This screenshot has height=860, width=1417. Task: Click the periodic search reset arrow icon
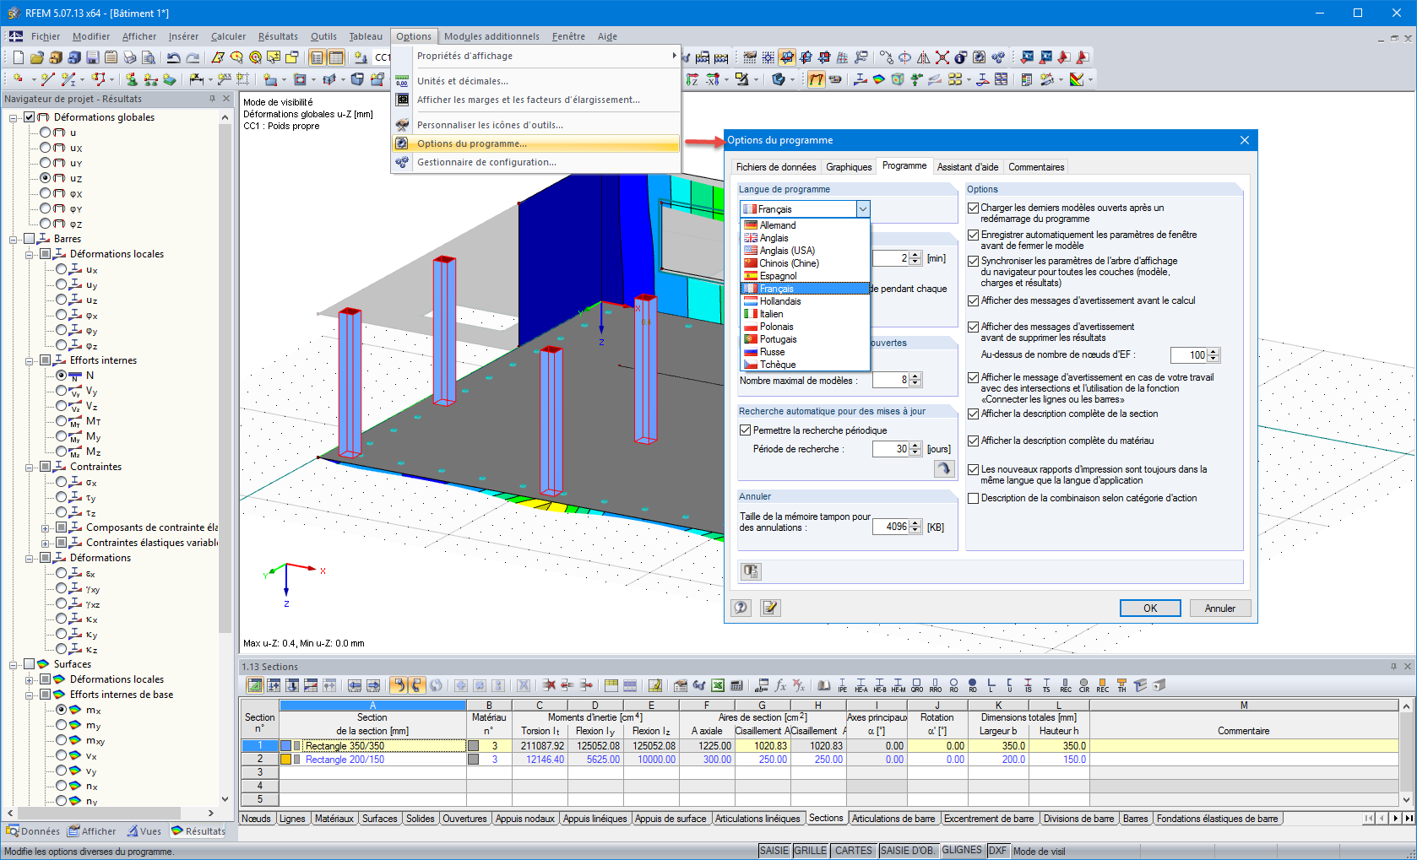point(944,468)
